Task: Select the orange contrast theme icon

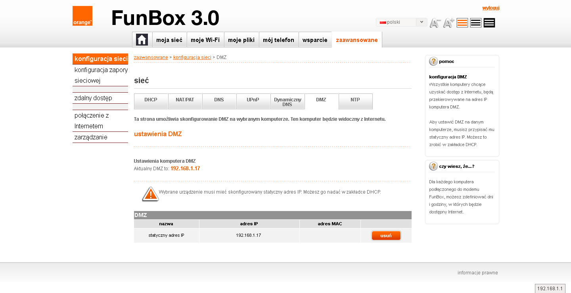Action: [x=462, y=23]
